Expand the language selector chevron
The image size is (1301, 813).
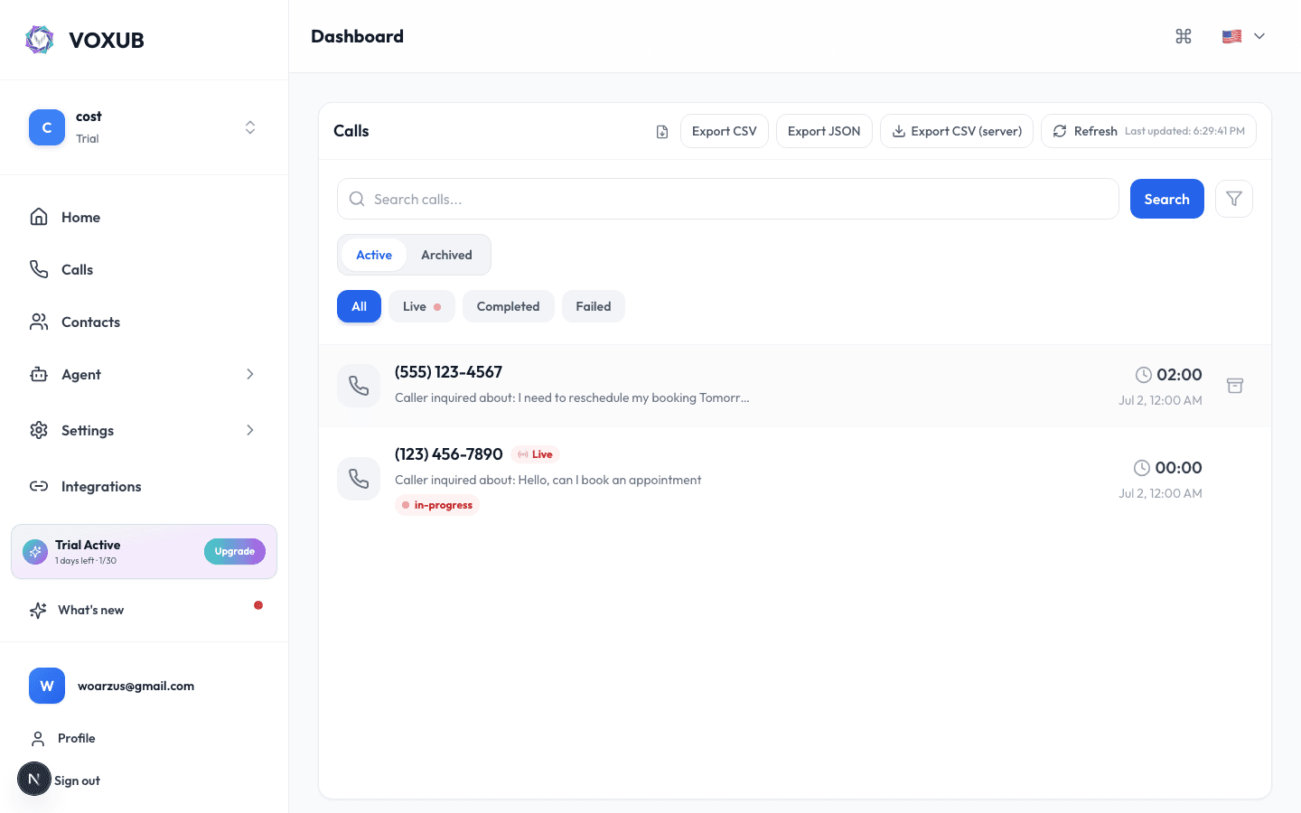point(1259,36)
